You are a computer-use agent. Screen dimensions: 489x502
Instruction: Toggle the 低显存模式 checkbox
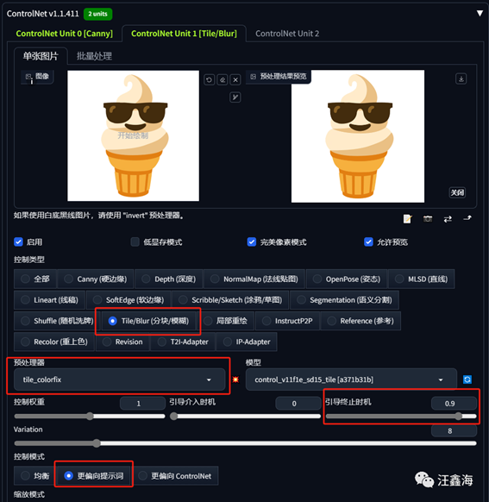pyautogui.click(x=135, y=242)
